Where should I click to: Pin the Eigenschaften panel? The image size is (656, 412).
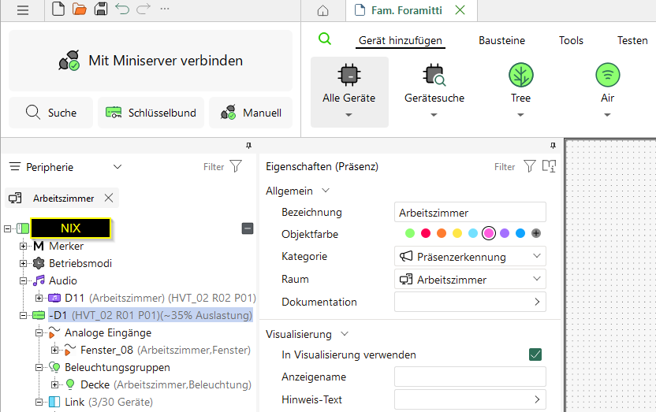click(x=553, y=146)
